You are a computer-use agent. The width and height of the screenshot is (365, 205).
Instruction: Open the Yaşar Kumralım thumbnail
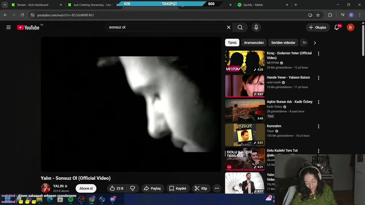click(x=245, y=135)
